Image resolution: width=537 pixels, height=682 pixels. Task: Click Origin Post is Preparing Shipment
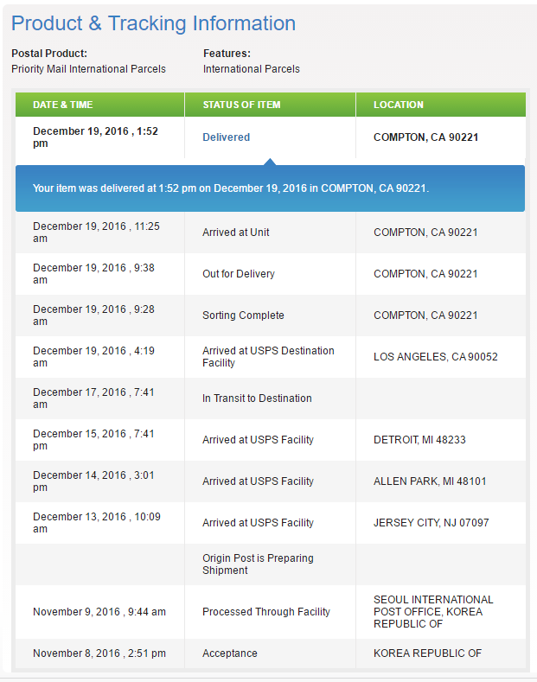pos(256,564)
